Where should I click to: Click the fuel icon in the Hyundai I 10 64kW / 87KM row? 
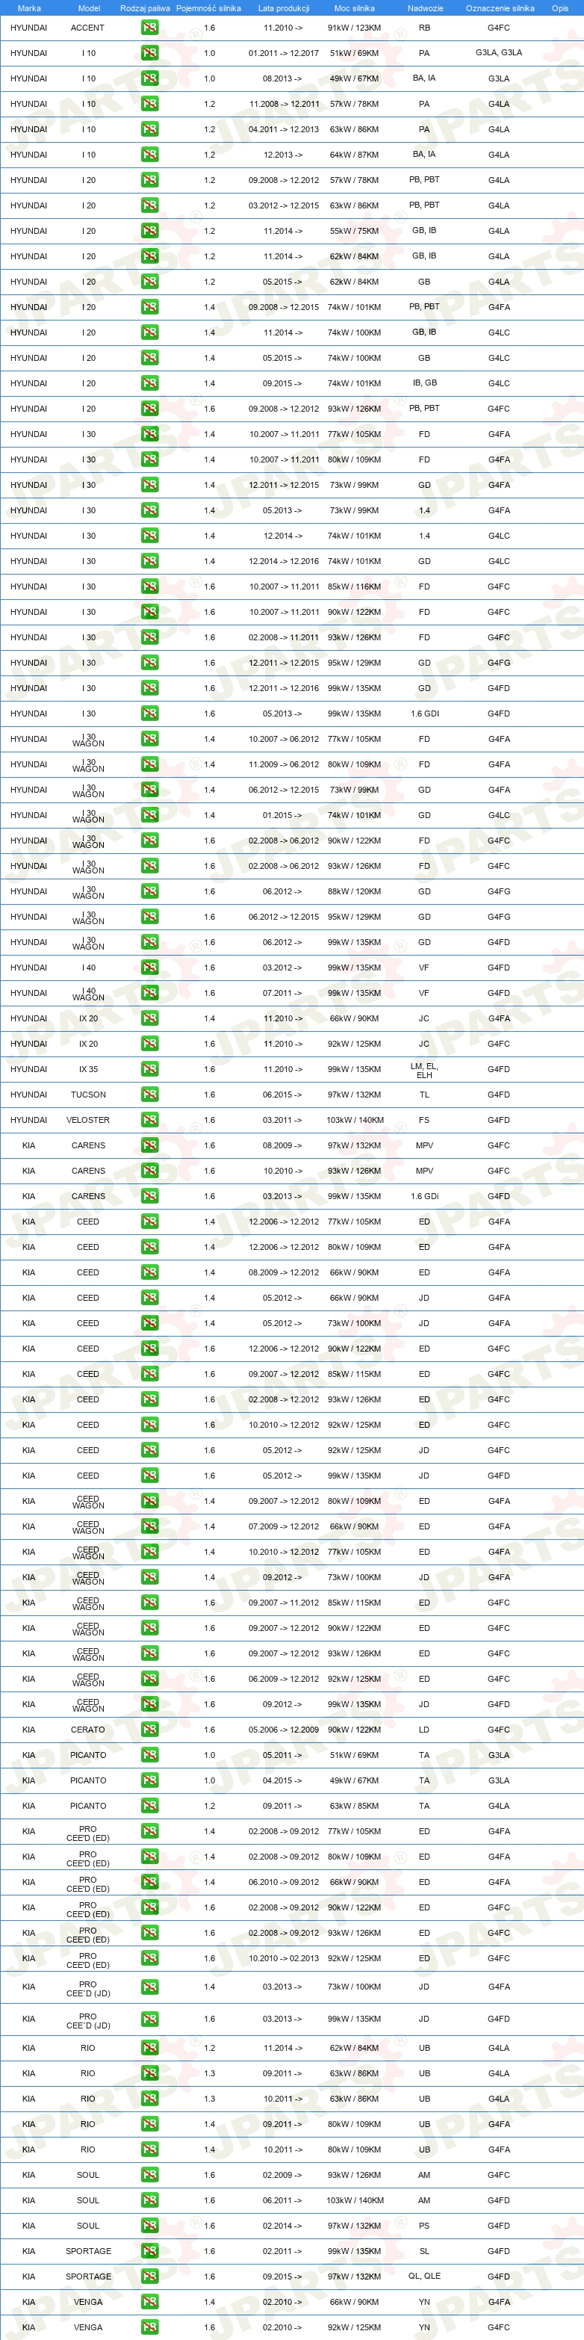[x=150, y=155]
